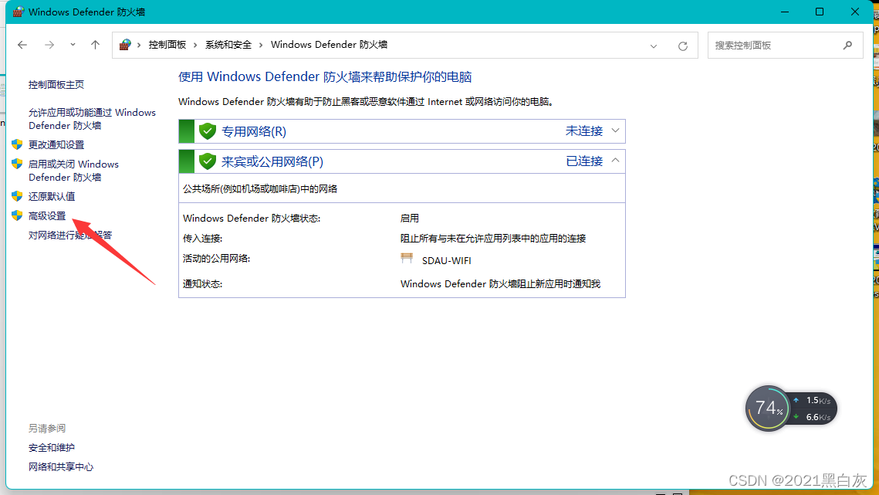This screenshot has width=879, height=495.
Task: Close the Windows Defender firewall window
Action: coord(855,12)
